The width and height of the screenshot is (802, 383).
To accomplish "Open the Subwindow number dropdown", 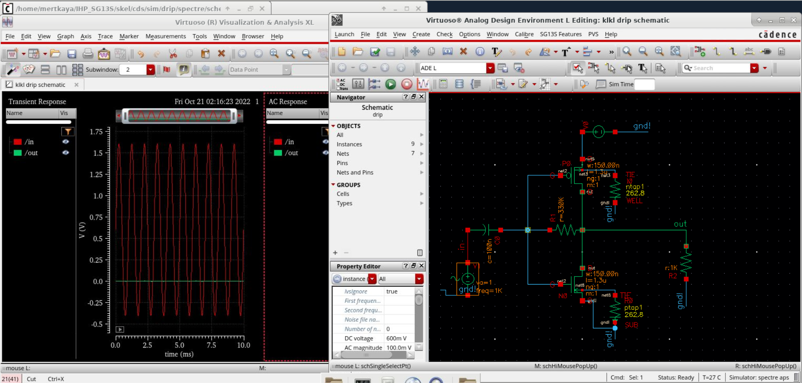I will [151, 70].
